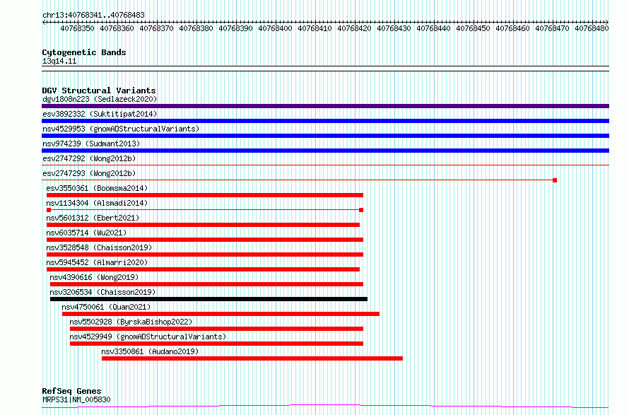Click the red bar under nsv5502928
Image resolution: width=629 pixels, height=415 pixels.
pyautogui.click(x=217, y=329)
